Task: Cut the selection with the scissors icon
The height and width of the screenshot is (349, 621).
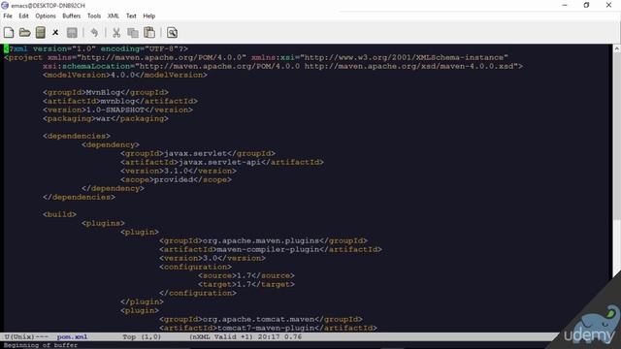Action: coord(116,32)
